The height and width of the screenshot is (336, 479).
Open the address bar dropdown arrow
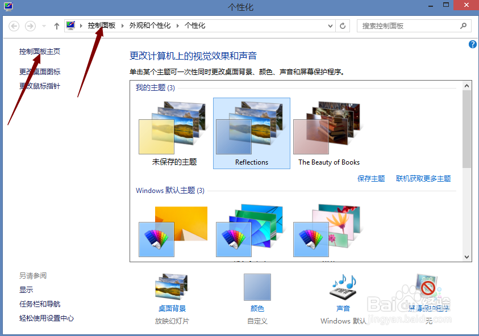(x=330, y=26)
